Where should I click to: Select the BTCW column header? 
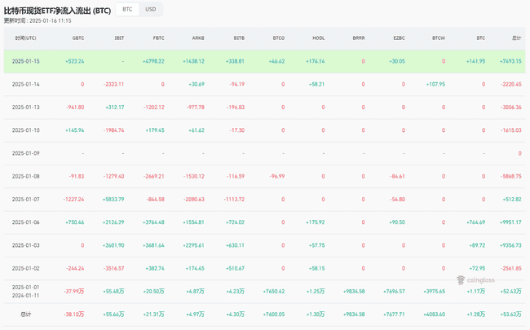pos(439,38)
